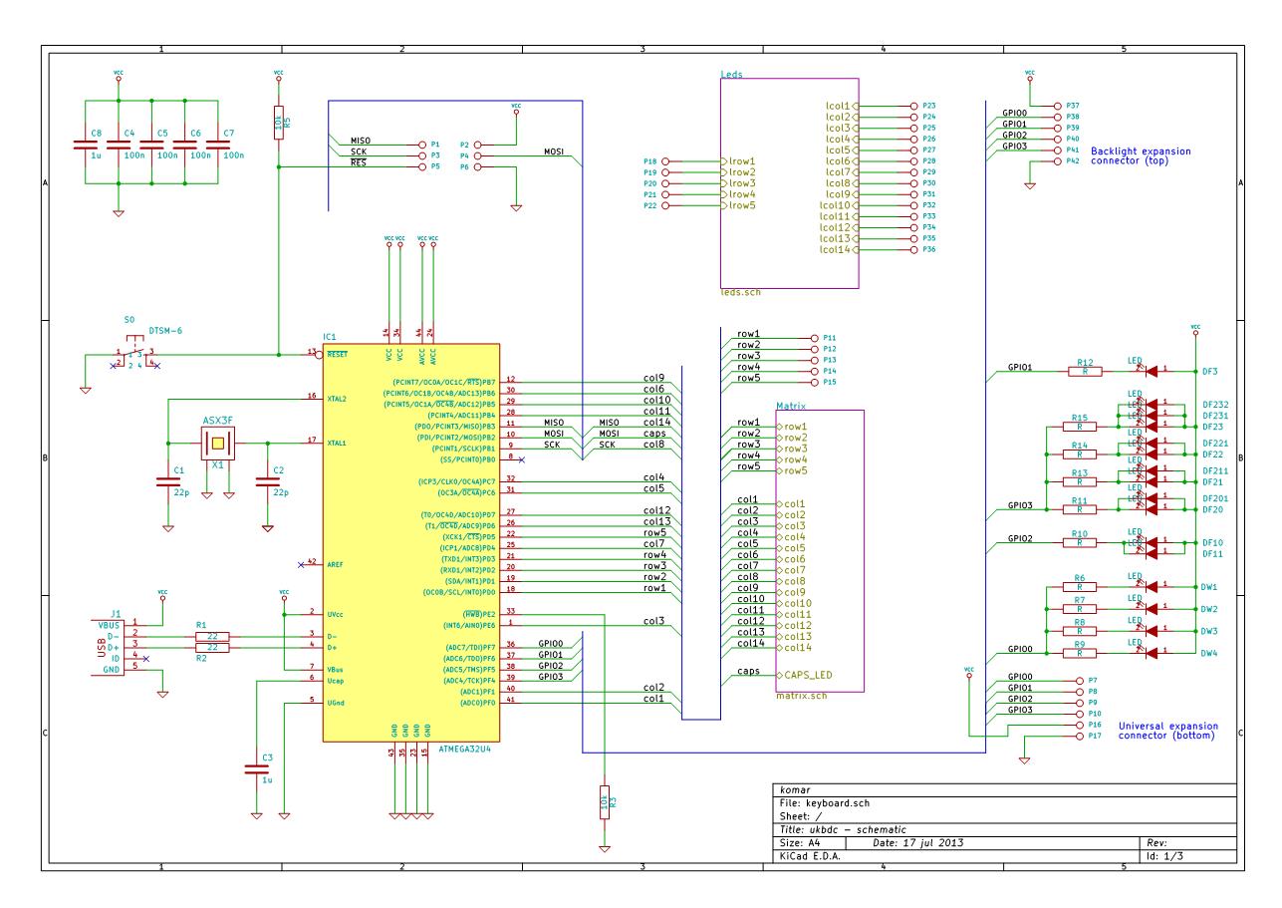Image resolution: width=1282 pixels, height=908 pixels.
Task: Click the matrix.sch file name label
Action: point(802,696)
